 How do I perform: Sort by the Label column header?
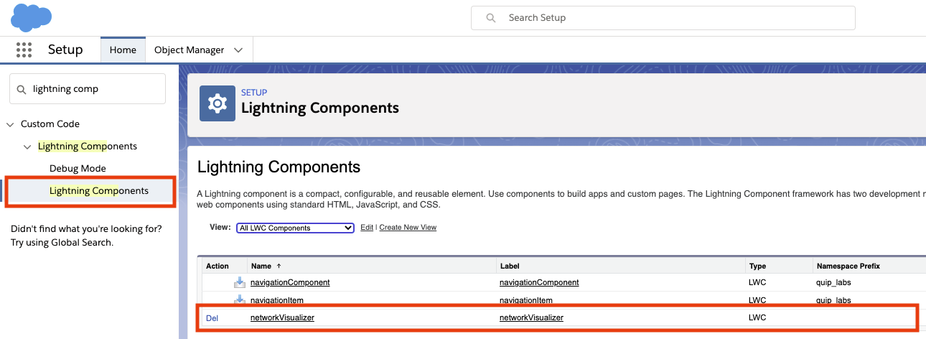(x=509, y=266)
